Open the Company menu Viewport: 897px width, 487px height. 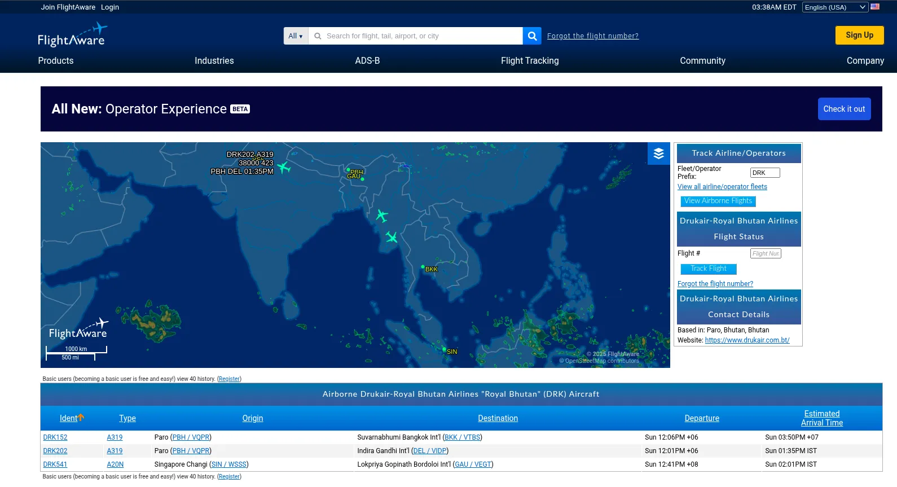865,60
